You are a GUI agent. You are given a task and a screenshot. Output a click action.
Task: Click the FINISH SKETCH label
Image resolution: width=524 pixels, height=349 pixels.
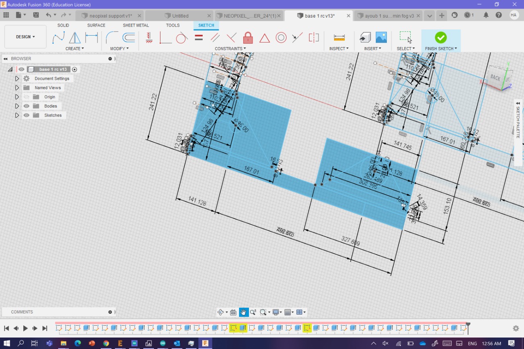(441, 49)
